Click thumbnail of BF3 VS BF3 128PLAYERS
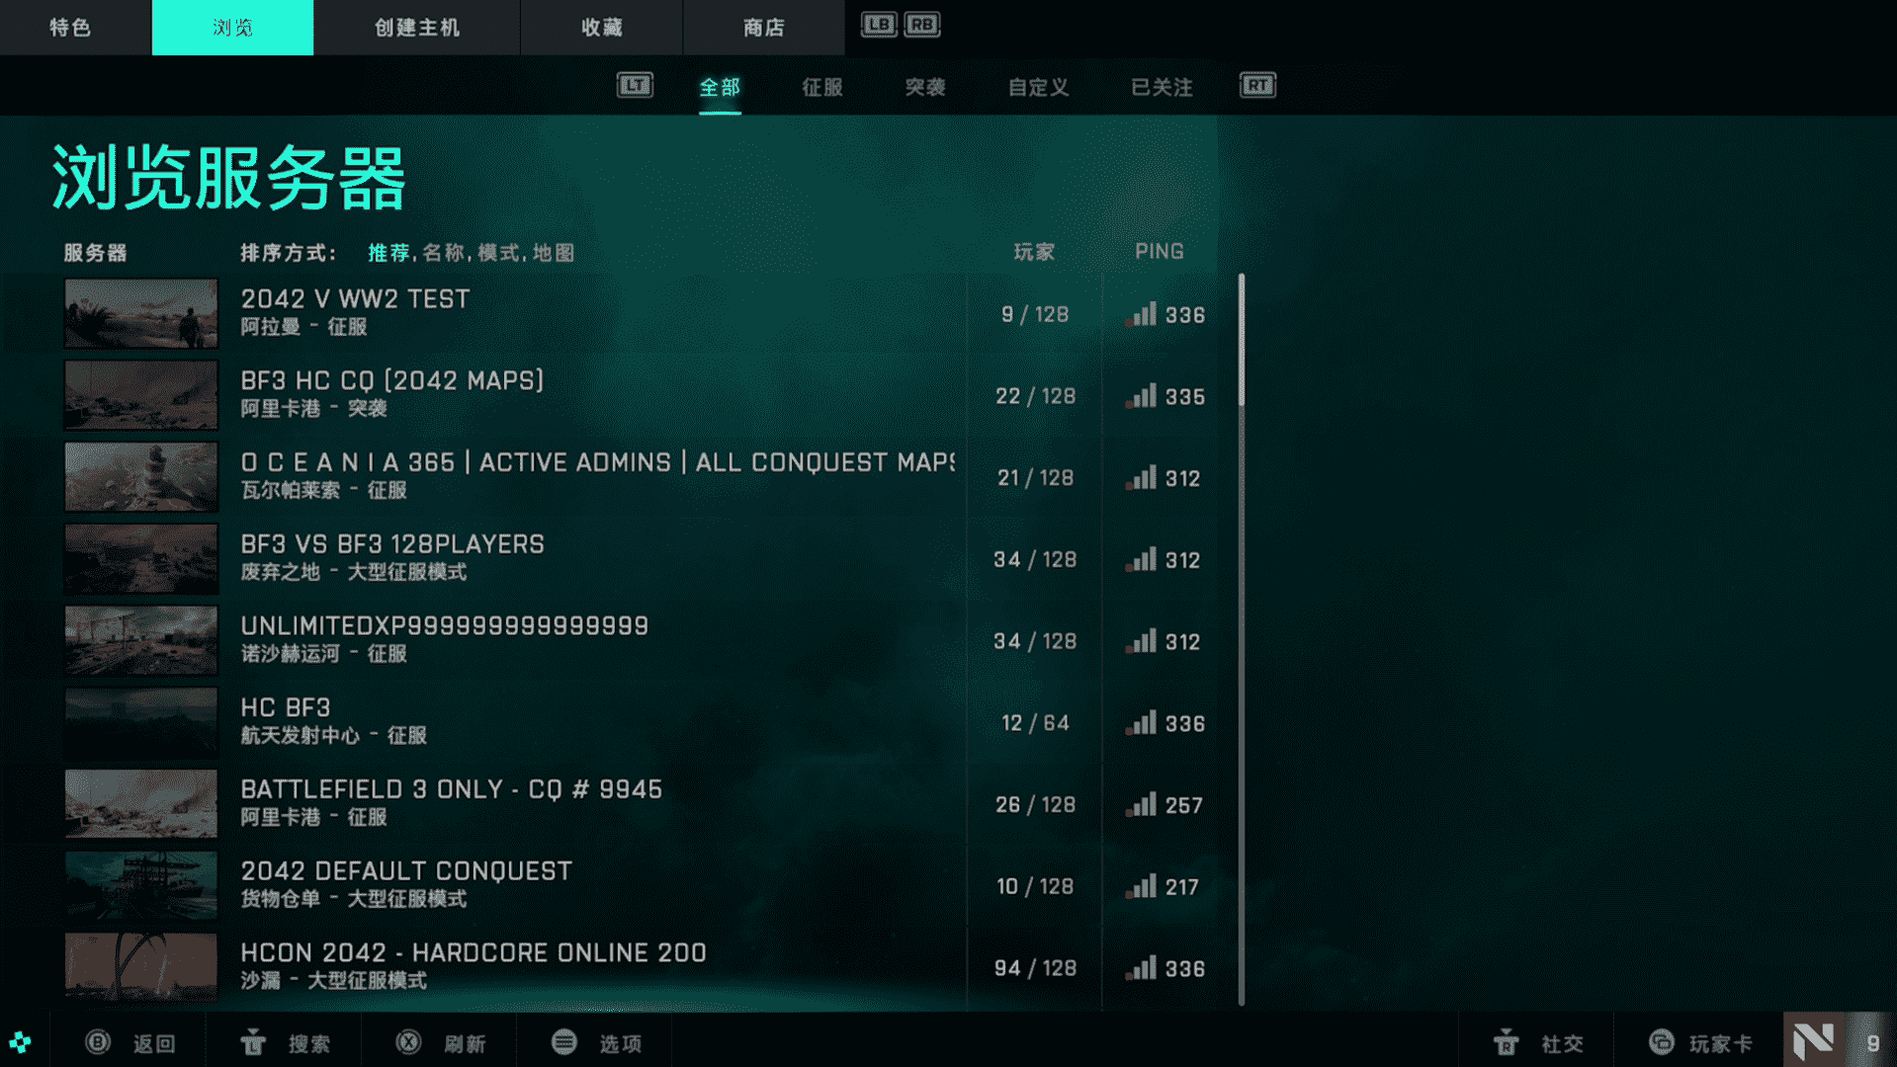Screen dimensions: 1897x1067 (x=141, y=559)
